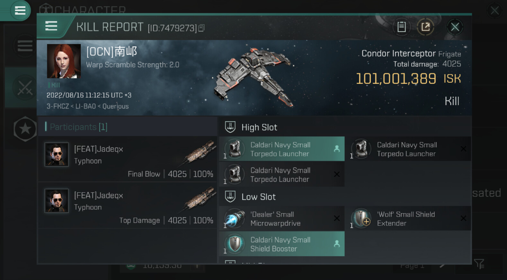The height and width of the screenshot is (280, 507).
Task: Open Jadeqx Top Damage participant entry
Action: pos(128,205)
